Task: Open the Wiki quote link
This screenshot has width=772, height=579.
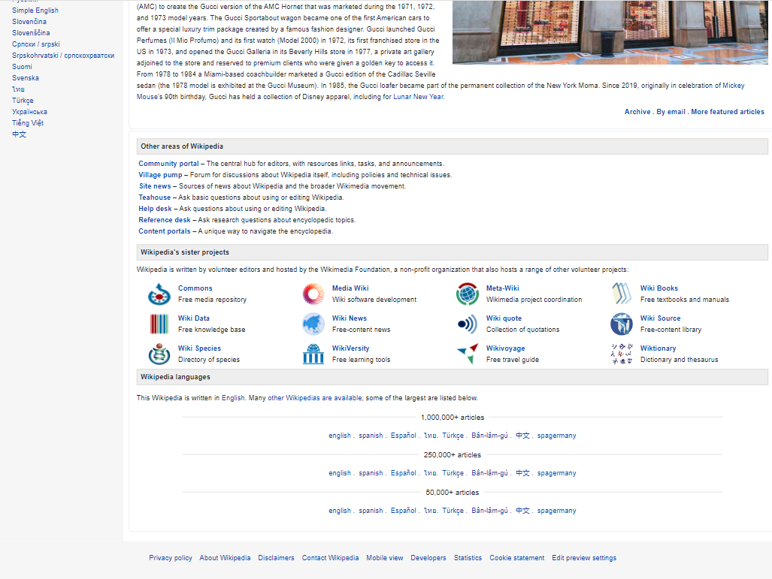Action: (504, 318)
